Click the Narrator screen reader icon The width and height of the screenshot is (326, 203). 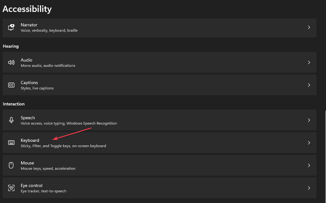pyautogui.click(x=11, y=27)
